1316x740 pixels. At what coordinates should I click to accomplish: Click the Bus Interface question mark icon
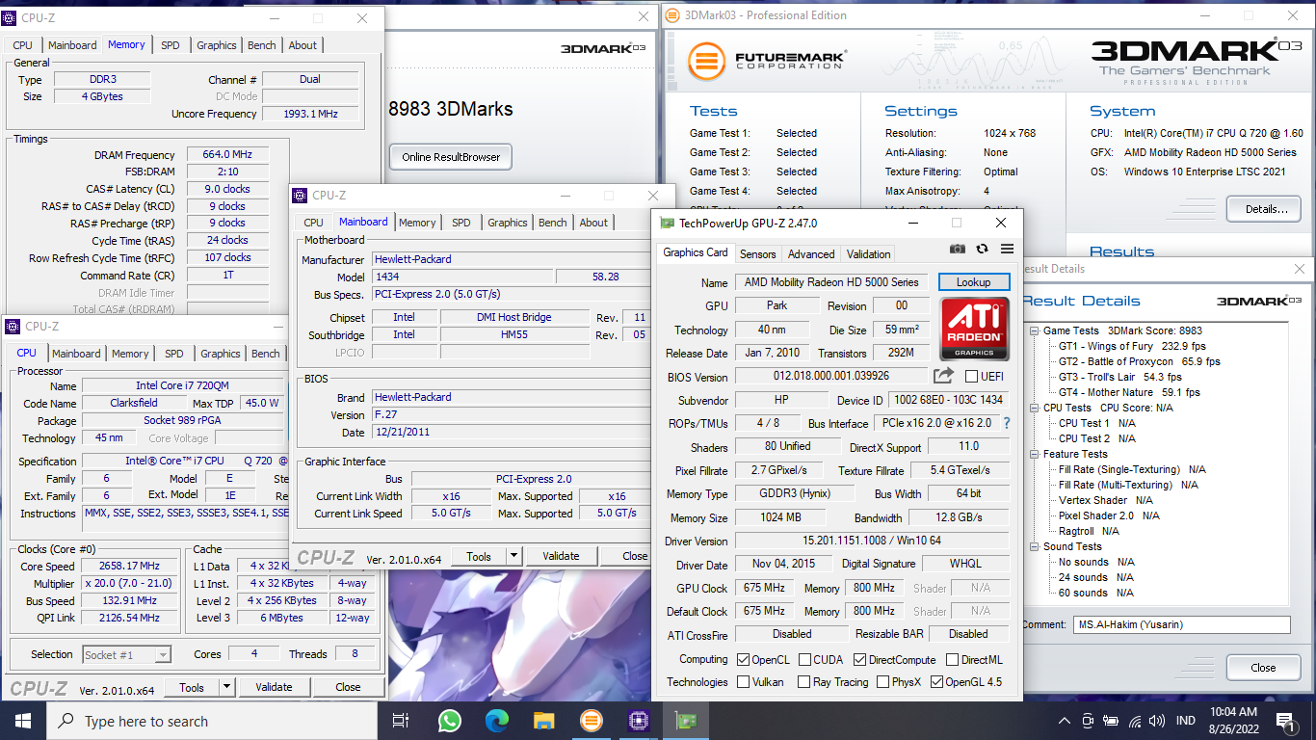pos(1007,423)
